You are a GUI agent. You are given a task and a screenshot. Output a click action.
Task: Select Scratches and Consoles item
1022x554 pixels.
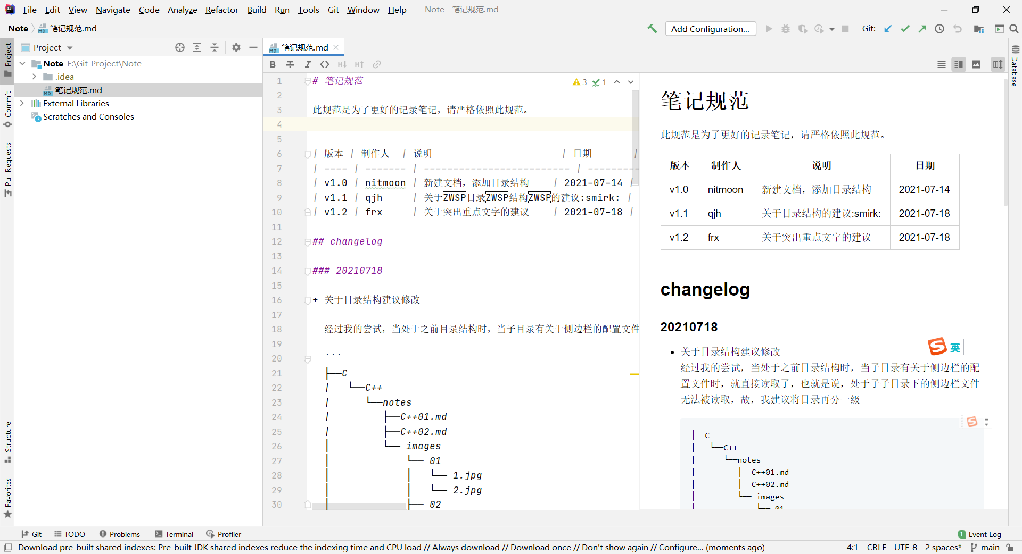click(x=88, y=116)
